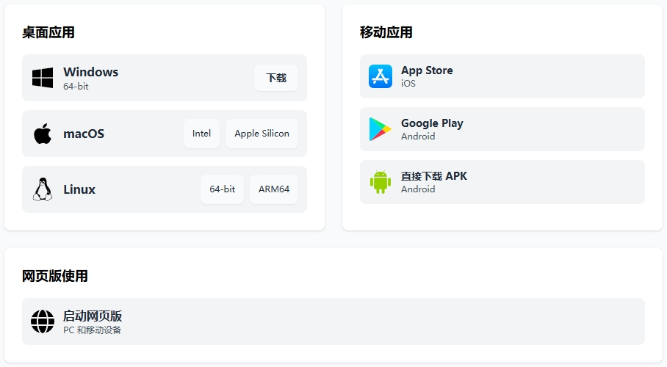Click the Windows logo icon
The height and width of the screenshot is (367, 667).
click(43, 78)
